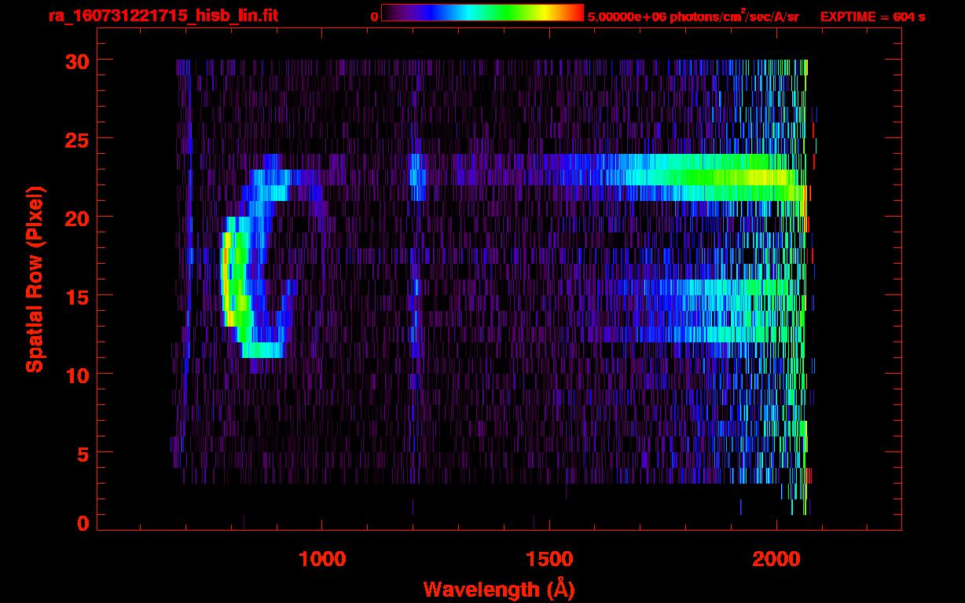Image resolution: width=965 pixels, height=603 pixels.
Task: Click the filename ra_160731221715_hisb_lin.fit
Action: (162, 16)
